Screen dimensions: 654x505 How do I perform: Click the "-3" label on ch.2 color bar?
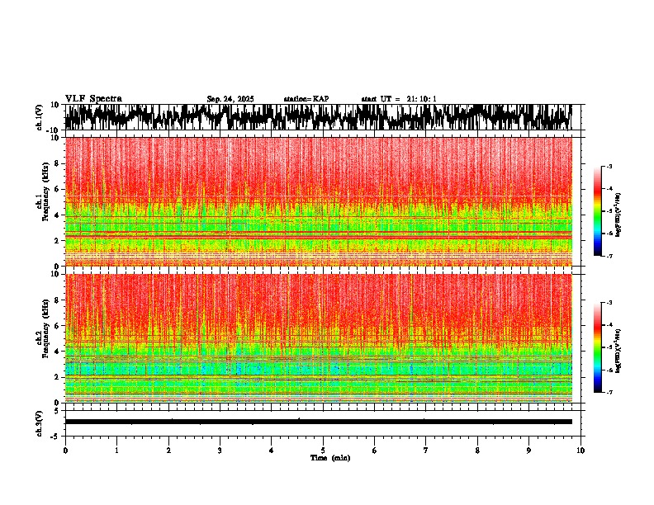pyautogui.click(x=609, y=303)
